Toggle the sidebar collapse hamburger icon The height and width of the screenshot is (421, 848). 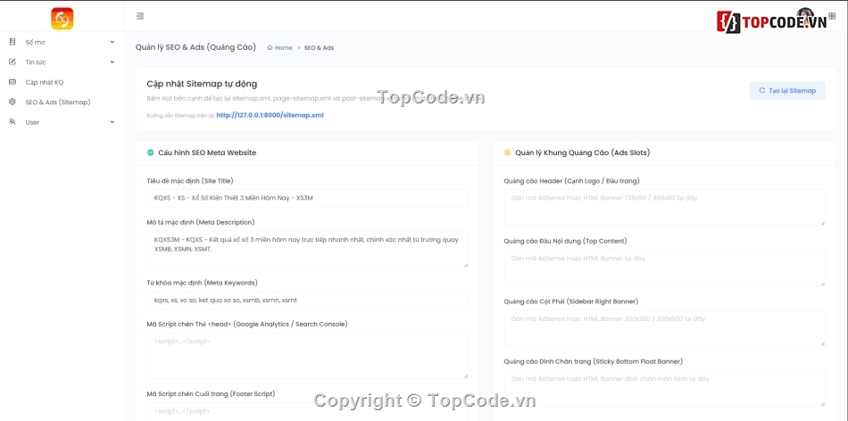pyautogui.click(x=141, y=16)
